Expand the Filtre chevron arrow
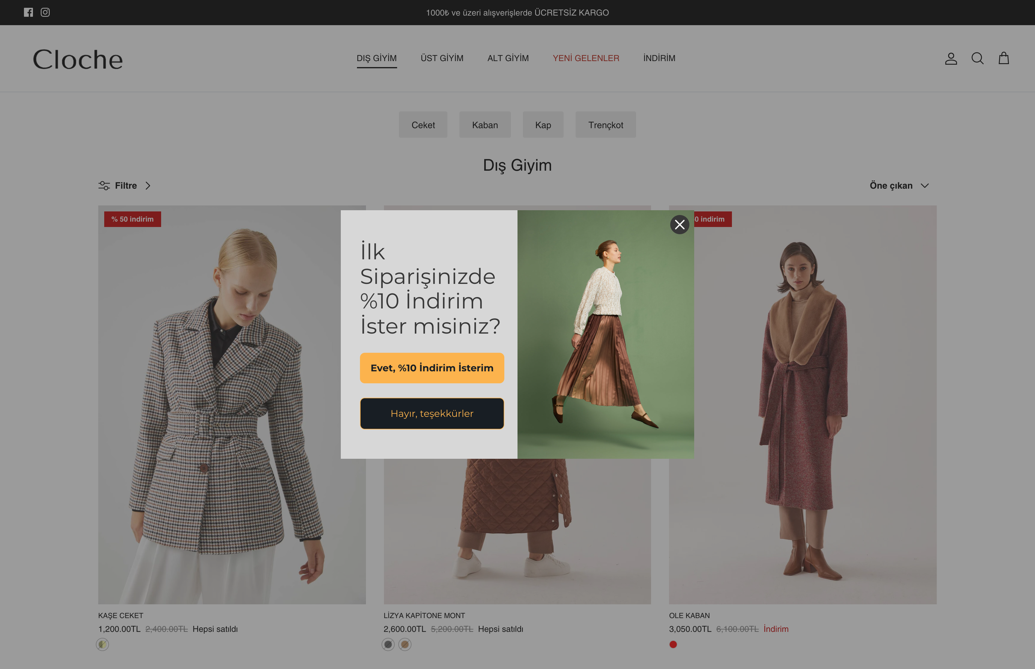The width and height of the screenshot is (1035, 669). click(x=148, y=185)
